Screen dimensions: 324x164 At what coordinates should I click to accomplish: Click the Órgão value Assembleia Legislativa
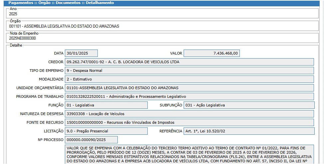[64, 26]
